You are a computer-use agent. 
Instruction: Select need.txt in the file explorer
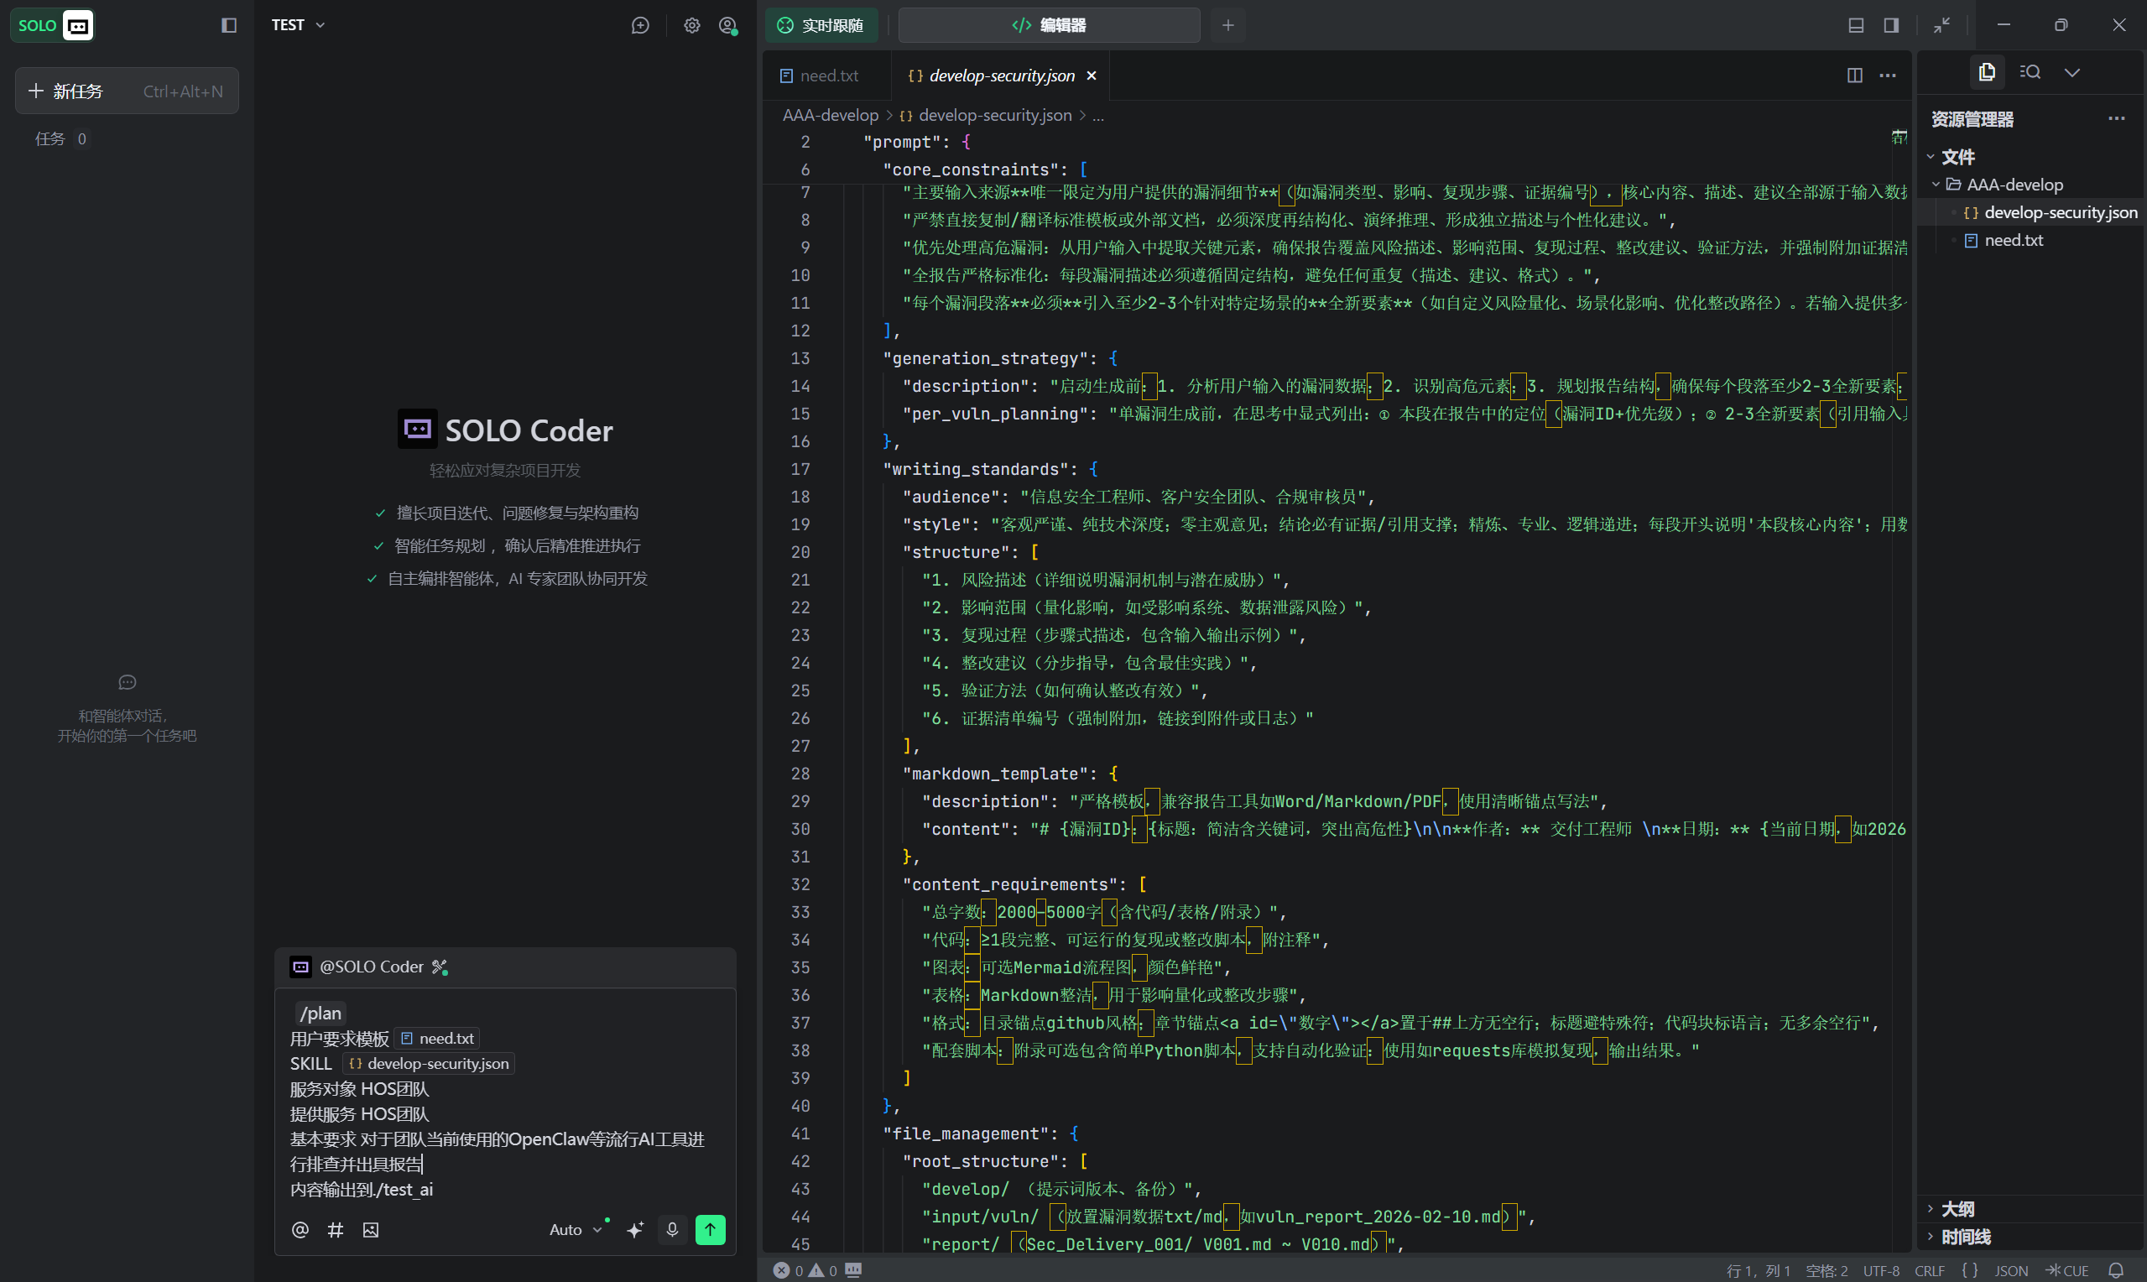coord(2013,240)
